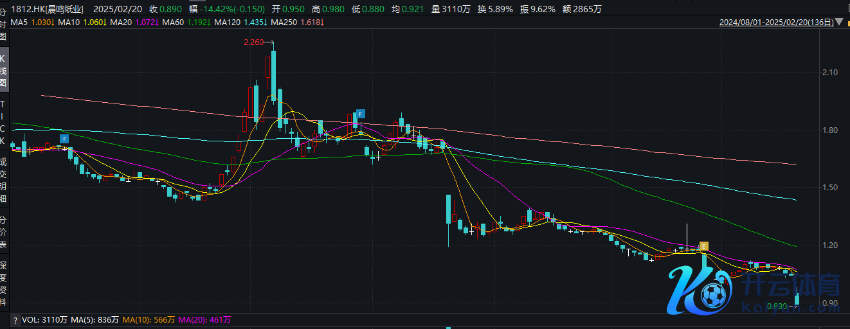Click the soccer ball watermark logo
Viewport: 850px width, 329px height.
(711, 296)
